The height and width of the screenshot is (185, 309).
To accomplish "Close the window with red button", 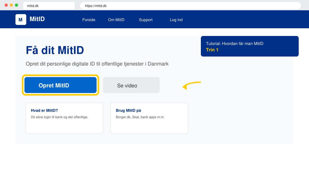I will pos(6,5).
